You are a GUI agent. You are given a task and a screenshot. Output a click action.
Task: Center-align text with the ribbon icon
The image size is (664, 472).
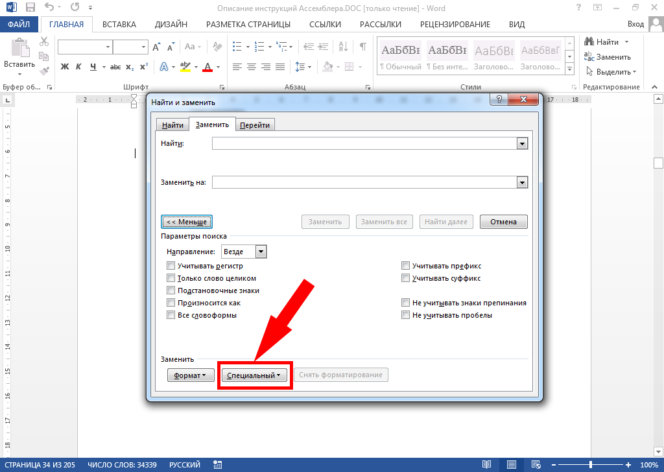click(x=252, y=67)
